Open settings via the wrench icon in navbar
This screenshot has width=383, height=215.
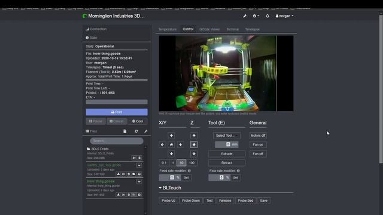pos(245,16)
